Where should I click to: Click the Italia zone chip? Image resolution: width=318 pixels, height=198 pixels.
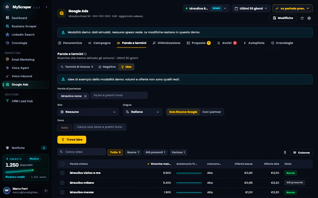pyautogui.click(x=65, y=128)
